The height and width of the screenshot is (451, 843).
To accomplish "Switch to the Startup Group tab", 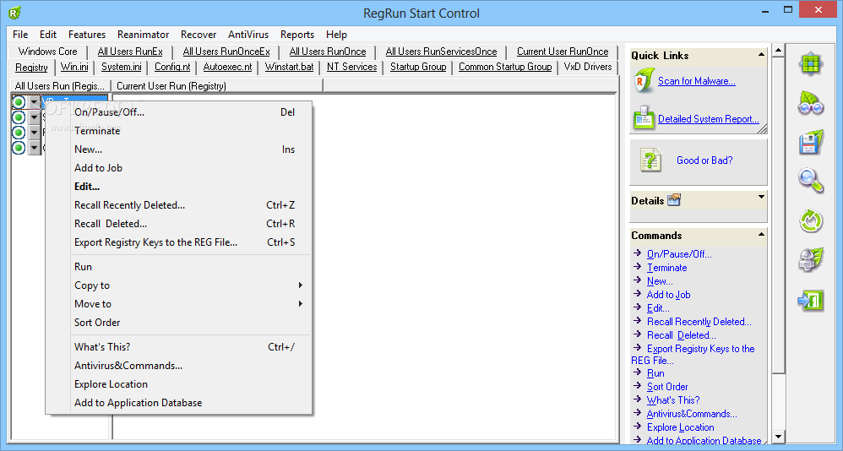I will (x=418, y=67).
